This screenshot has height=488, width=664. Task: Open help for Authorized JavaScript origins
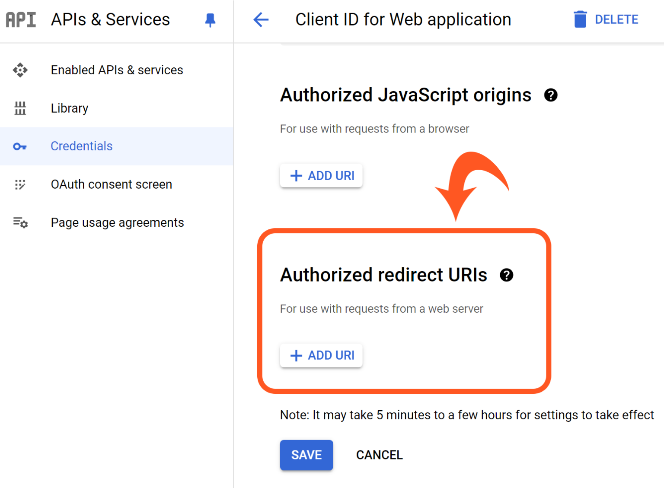click(551, 95)
